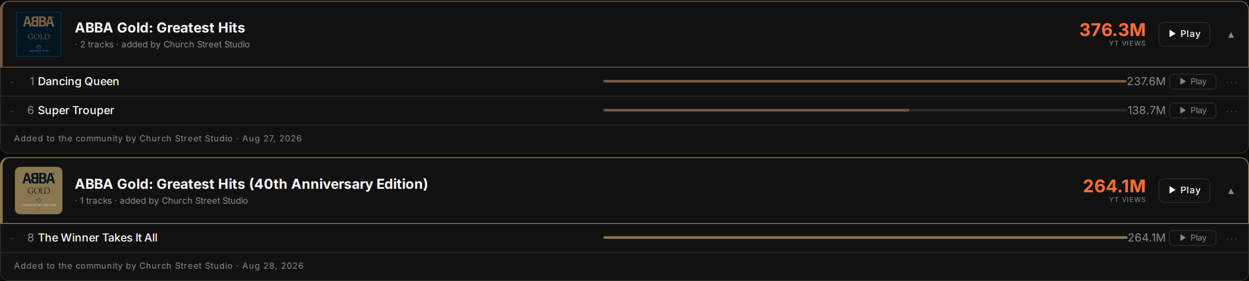The width and height of the screenshot is (1249, 281).
Task: Select the Dancing Queen track name
Action: (79, 81)
